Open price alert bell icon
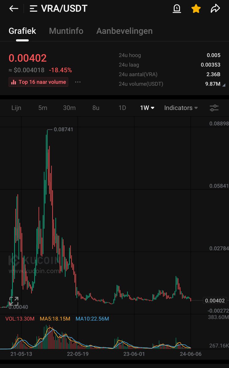 [177, 9]
